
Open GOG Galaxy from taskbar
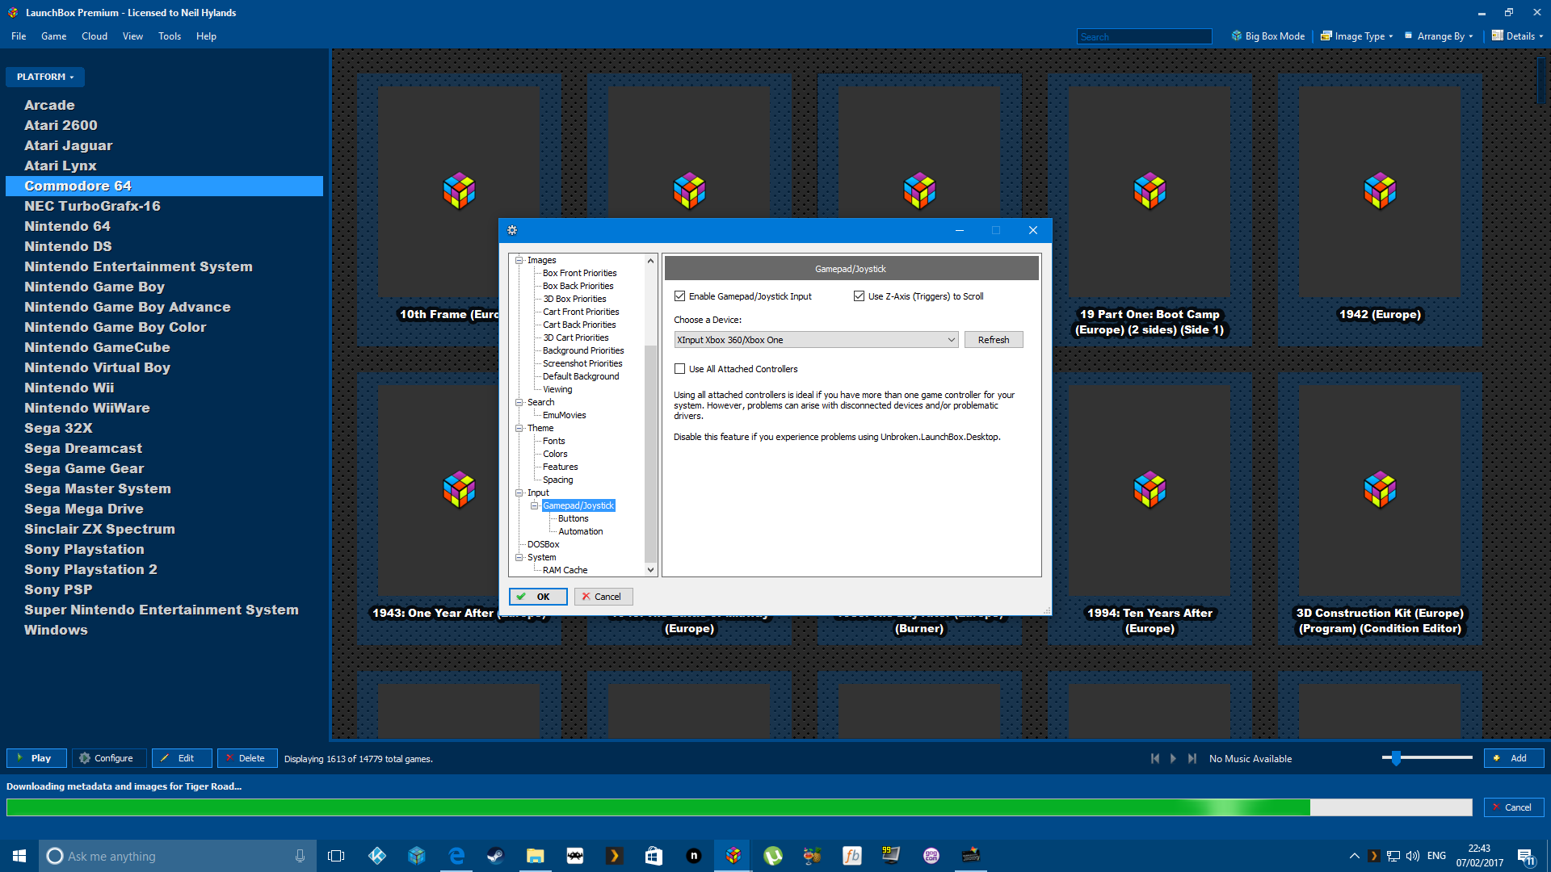(931, 856)
